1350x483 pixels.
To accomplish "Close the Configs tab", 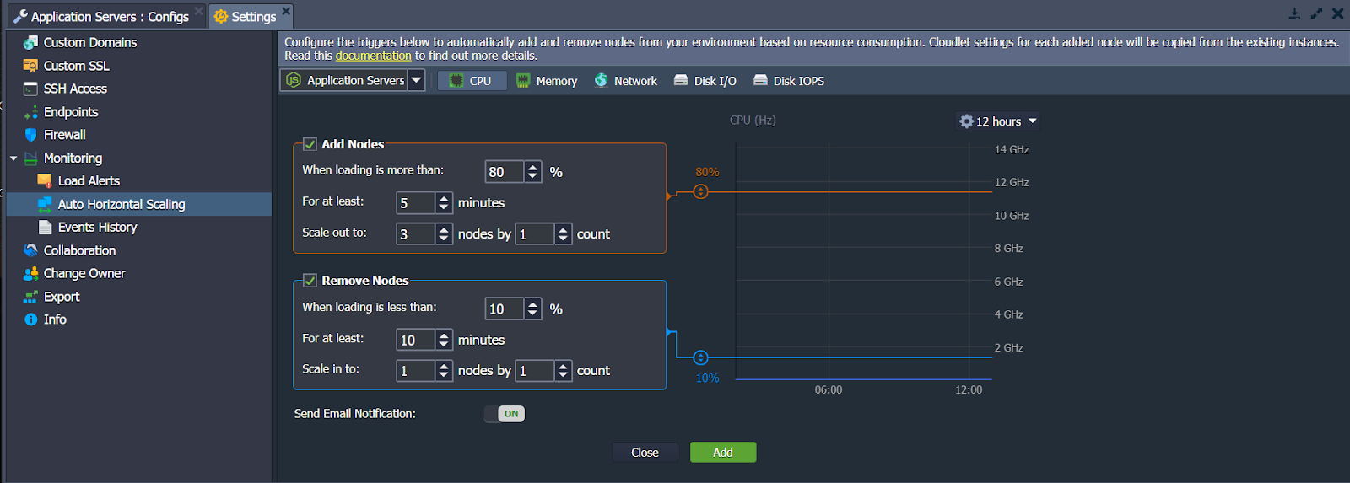I will click(x=198, y=11).
